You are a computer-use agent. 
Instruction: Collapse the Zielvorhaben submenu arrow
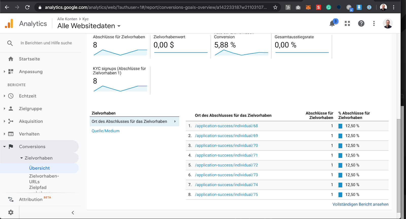22,158
